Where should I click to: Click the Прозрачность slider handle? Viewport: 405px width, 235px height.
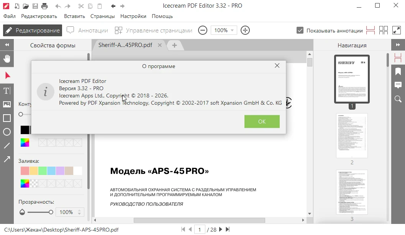(51, 212)
